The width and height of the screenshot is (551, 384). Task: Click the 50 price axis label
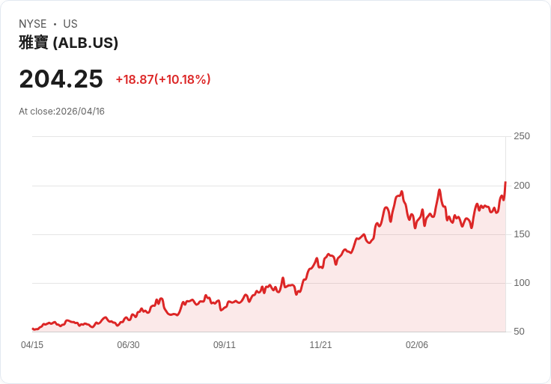[519, 332]
